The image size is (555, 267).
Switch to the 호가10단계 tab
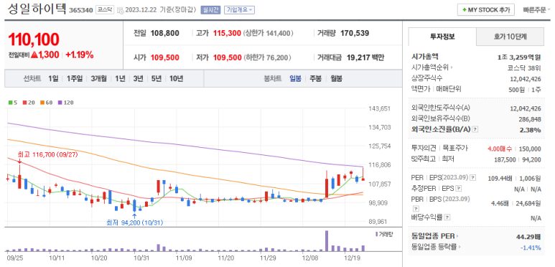tap(510, 37)
